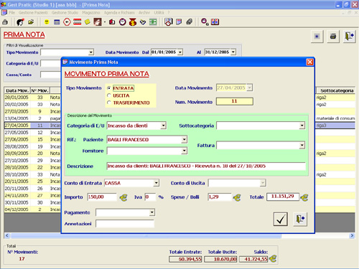Click the Annotazioni text field
The height and width of the screenshot is (269, 359).
coord(125,224)
